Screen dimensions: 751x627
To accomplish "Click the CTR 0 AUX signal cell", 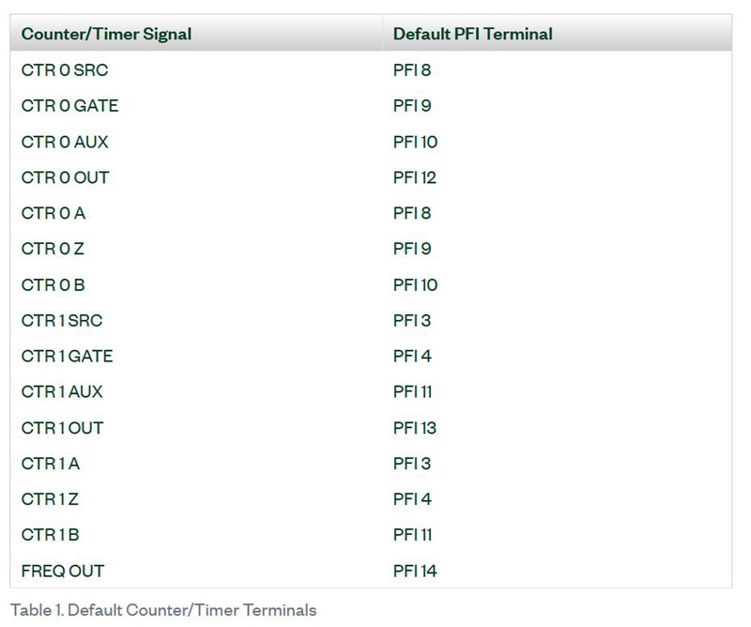I will click(x=65, y=142).
